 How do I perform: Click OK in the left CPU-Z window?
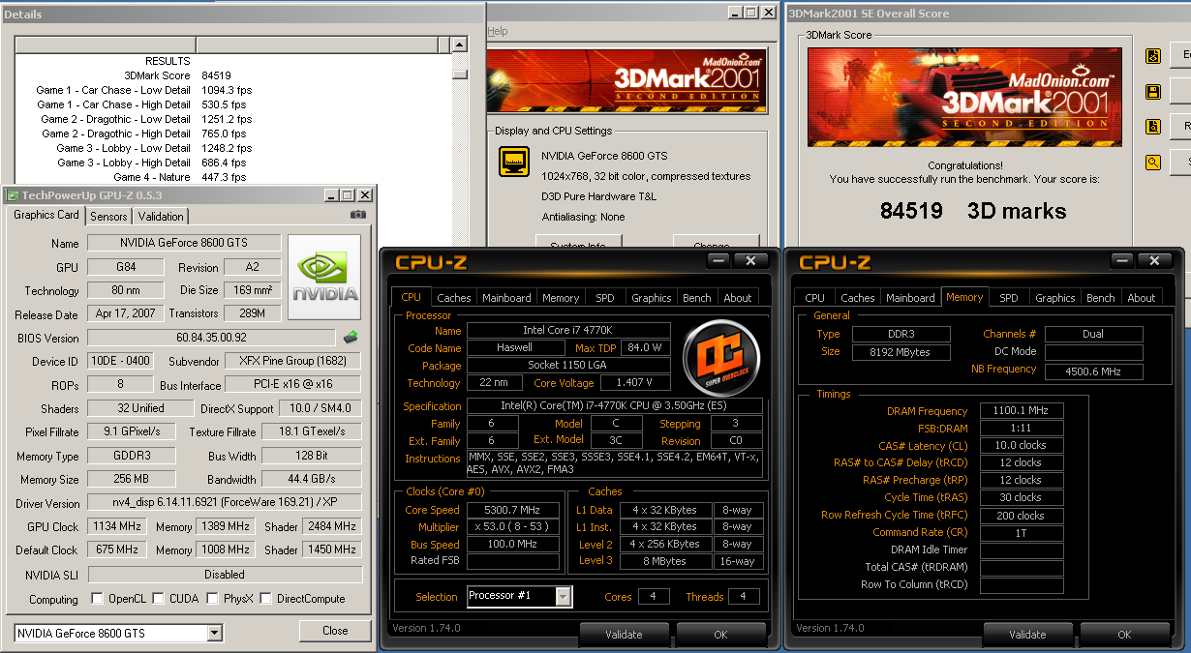(720, 635)
